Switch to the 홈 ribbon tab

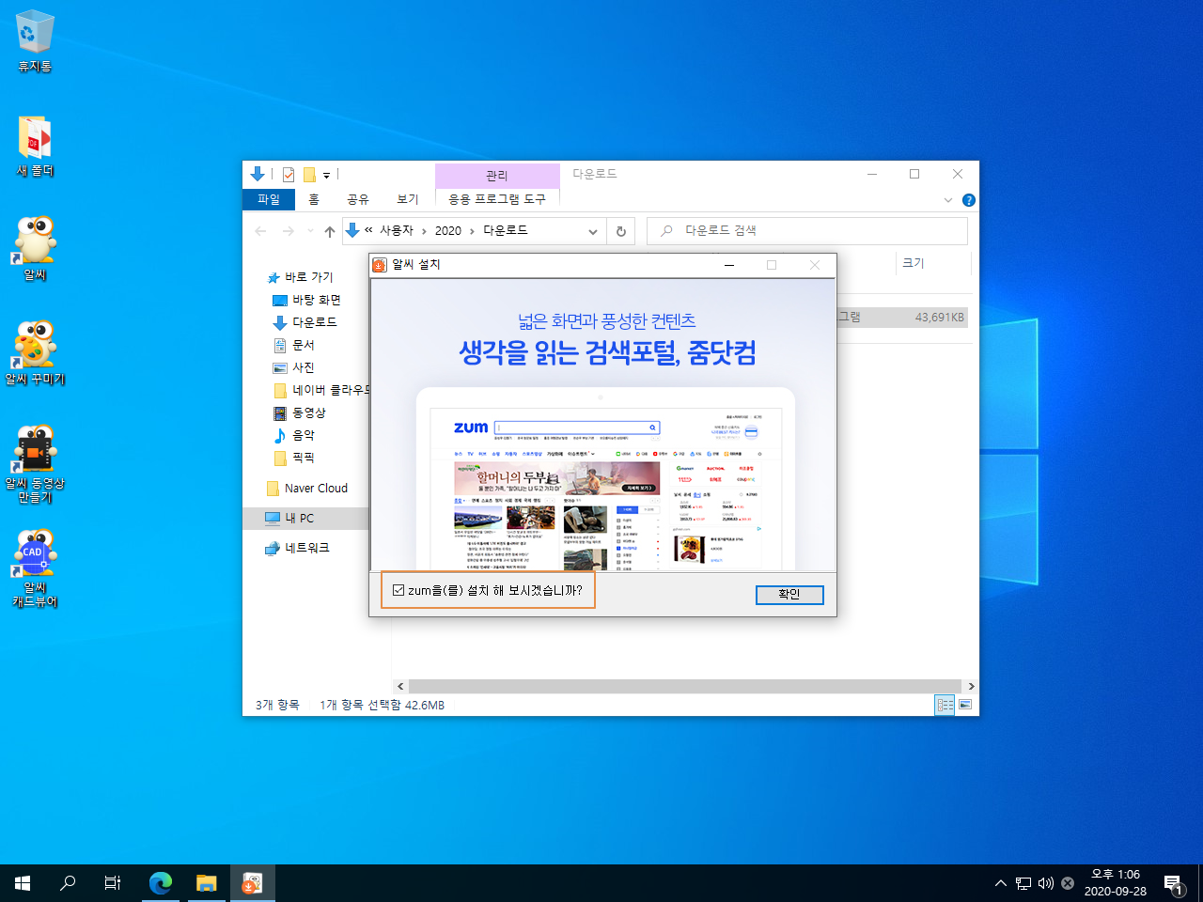pyautogui.click(x=314, y=199)
